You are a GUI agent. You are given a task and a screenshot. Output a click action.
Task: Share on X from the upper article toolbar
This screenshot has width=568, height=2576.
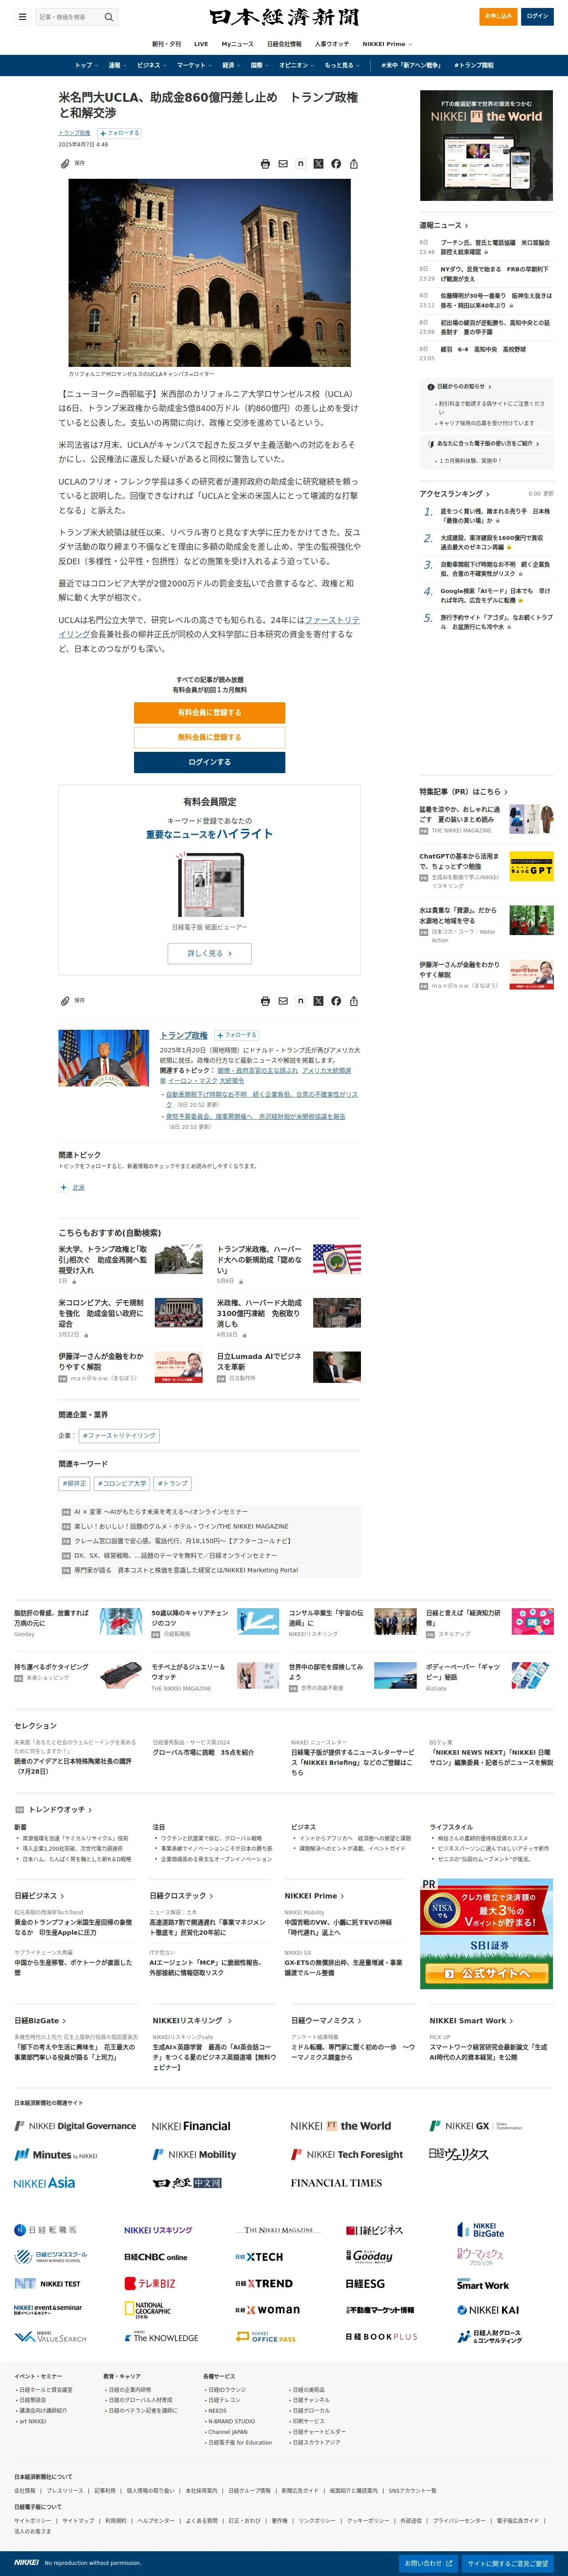click(318, 164)
